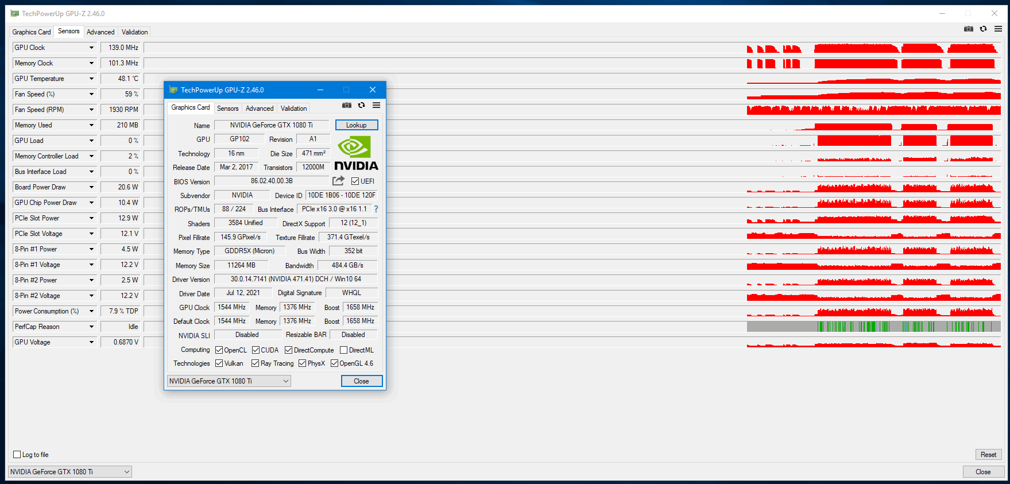The image size is (1010, 484).
Task: Open the GPU Clock sensor dropdown
Action: (91, 48)
